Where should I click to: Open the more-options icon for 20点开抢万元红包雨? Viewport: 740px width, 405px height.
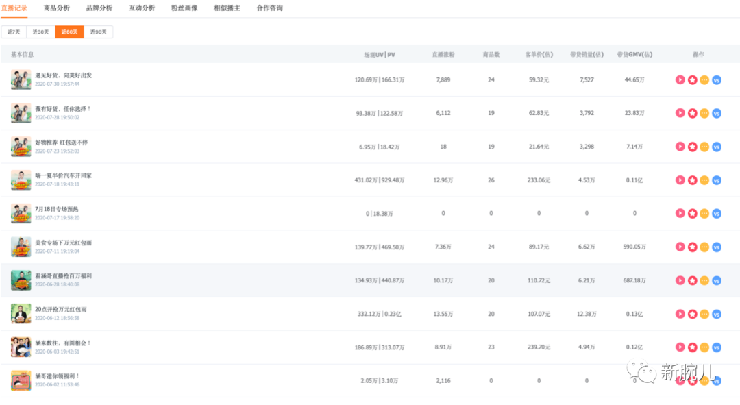tap(704, 314)
